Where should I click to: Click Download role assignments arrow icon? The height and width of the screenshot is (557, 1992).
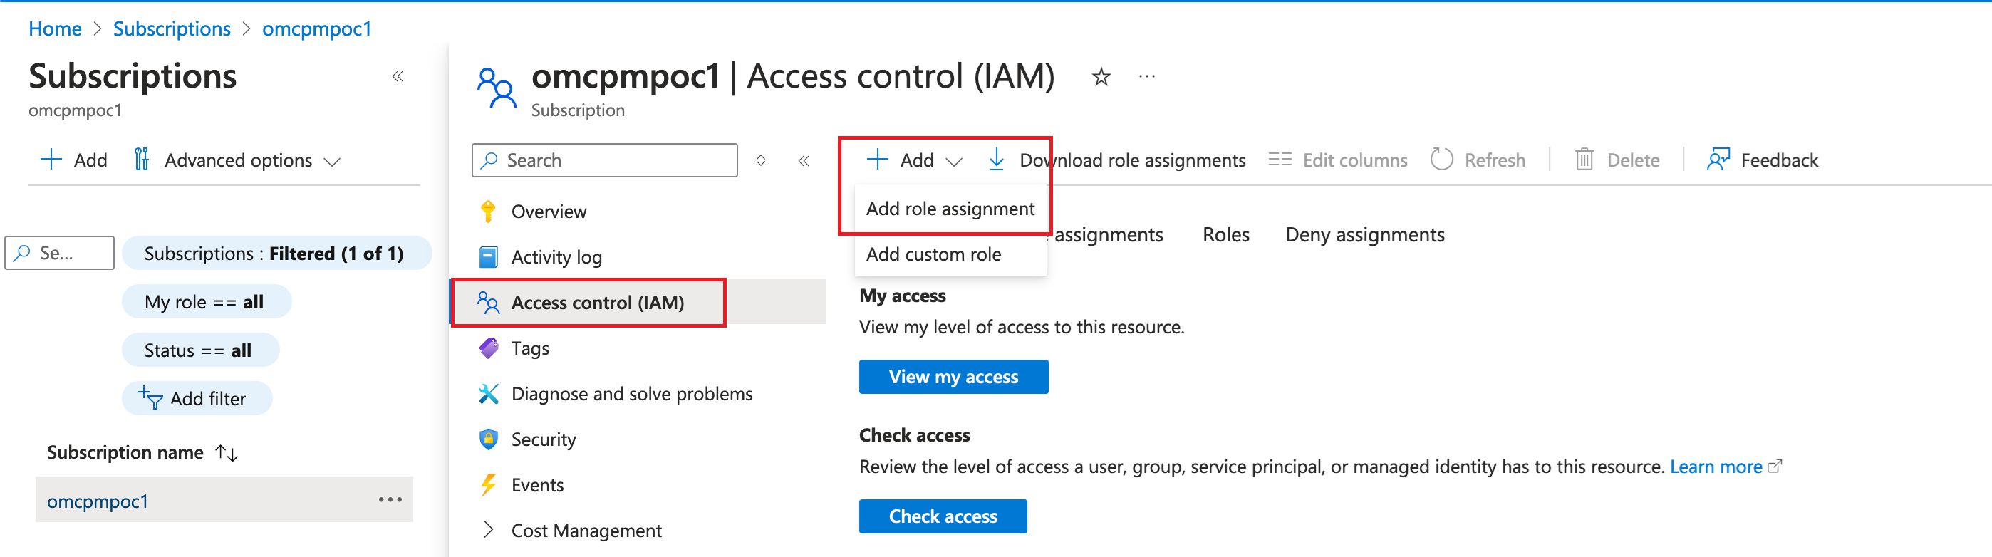[997, 160]
